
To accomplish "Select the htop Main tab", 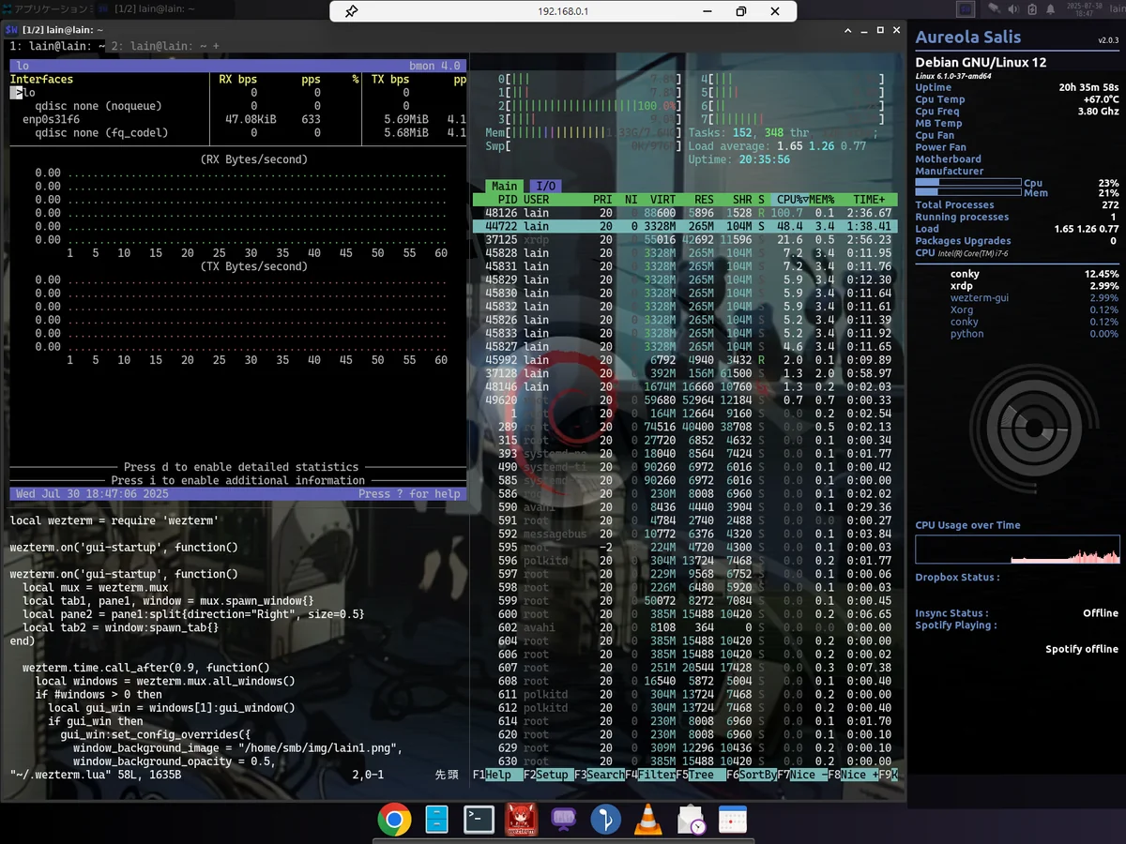I will pyautogui.click(x=504, y=186).
